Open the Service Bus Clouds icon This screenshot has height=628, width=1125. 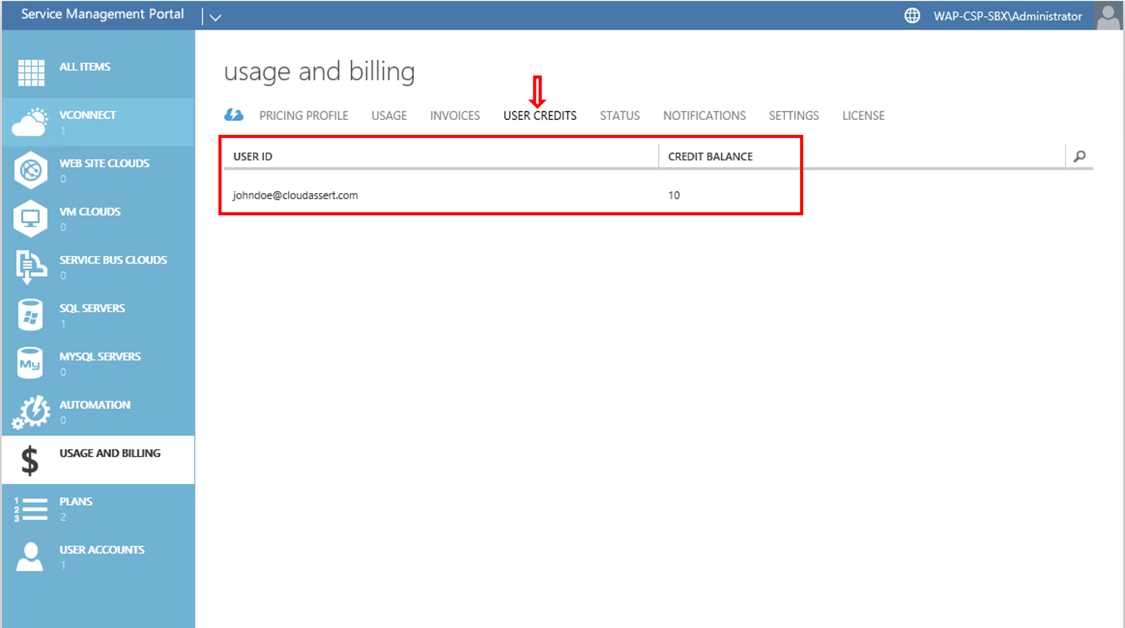pyautogui.click(x=30, y=267)
